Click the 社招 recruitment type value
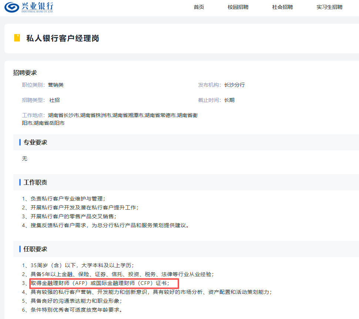Image resolution: width=359 pixels, height=319 pixels. 54,100
